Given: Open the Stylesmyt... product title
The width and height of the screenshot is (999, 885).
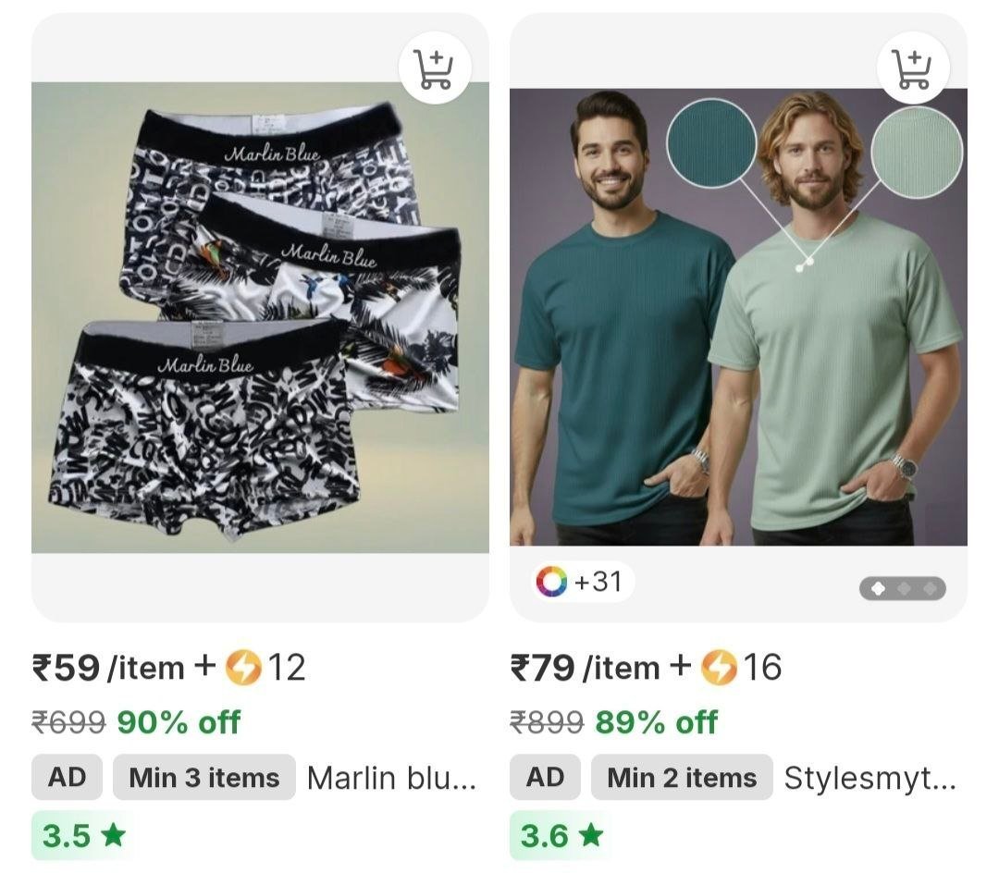Looking at the screenshot, I should point(869,778).
